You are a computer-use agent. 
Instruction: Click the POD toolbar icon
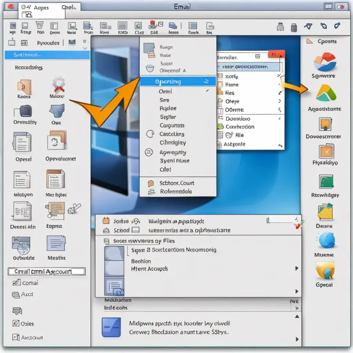(40, 28)
